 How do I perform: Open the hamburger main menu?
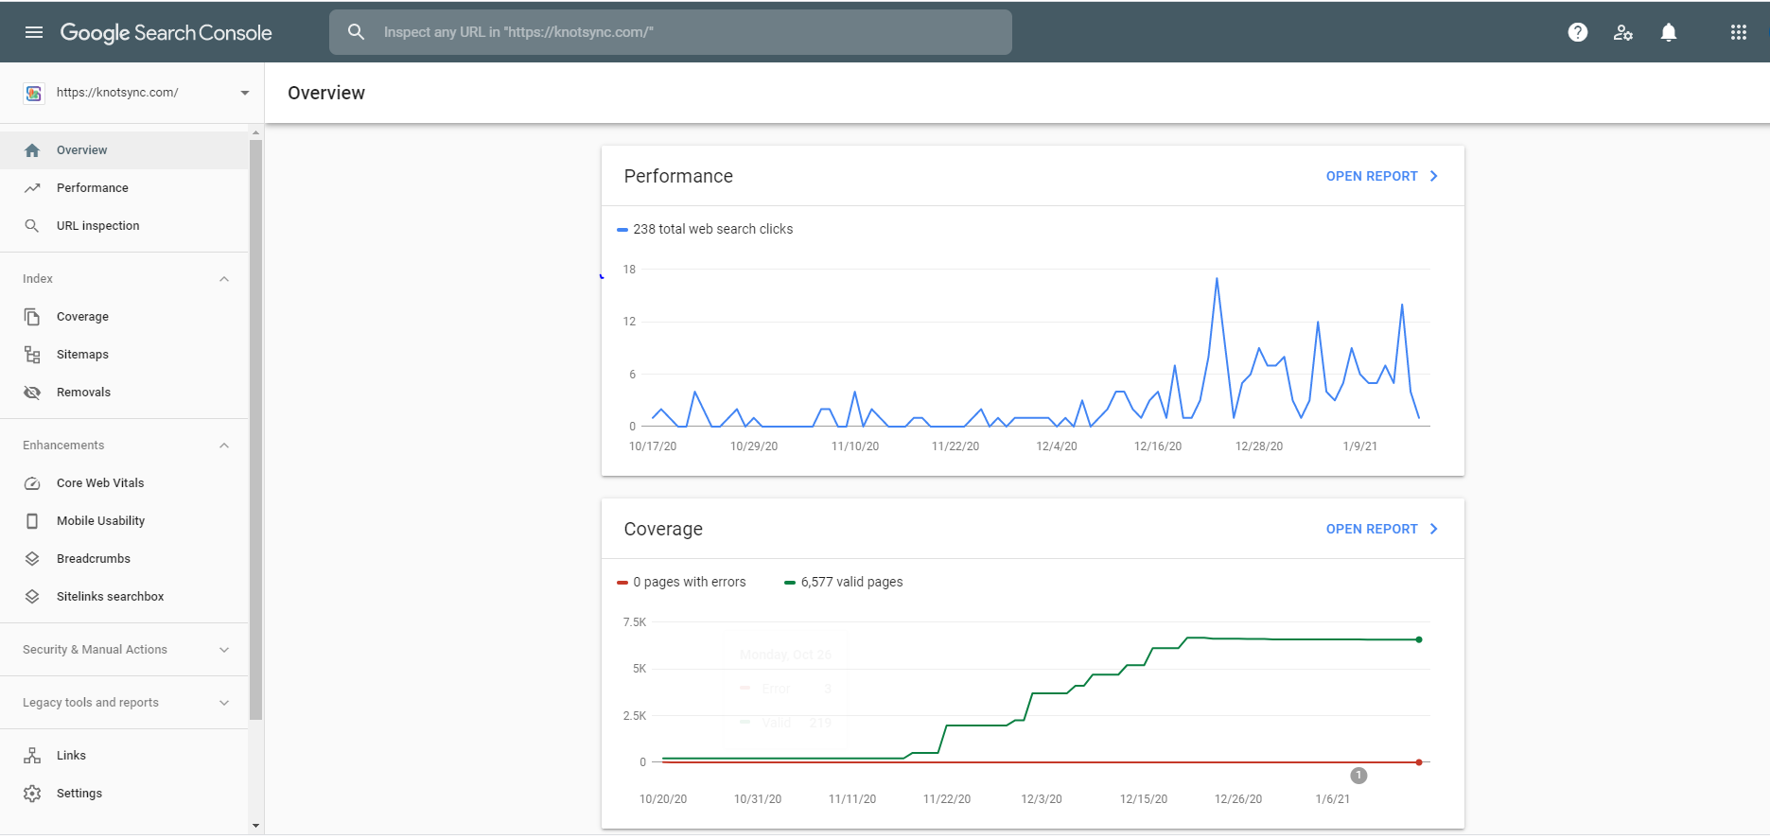tap(34, 32)
